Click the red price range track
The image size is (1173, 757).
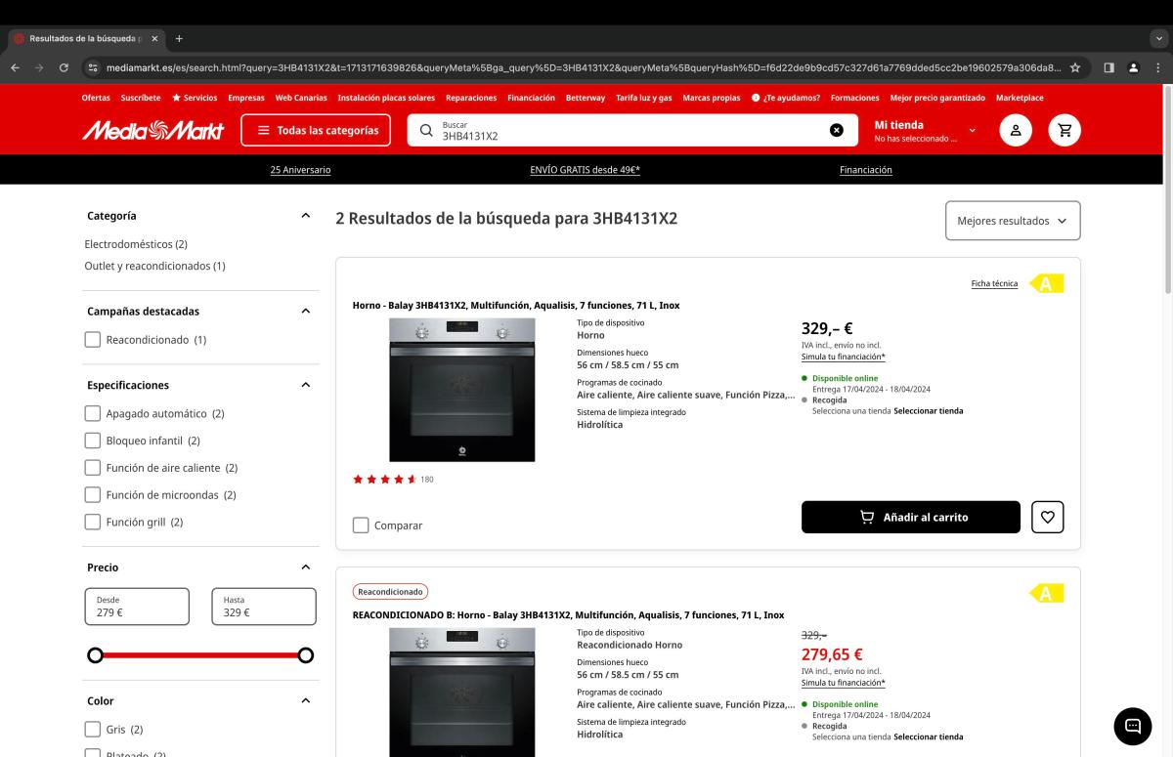[x=200, y=654]
